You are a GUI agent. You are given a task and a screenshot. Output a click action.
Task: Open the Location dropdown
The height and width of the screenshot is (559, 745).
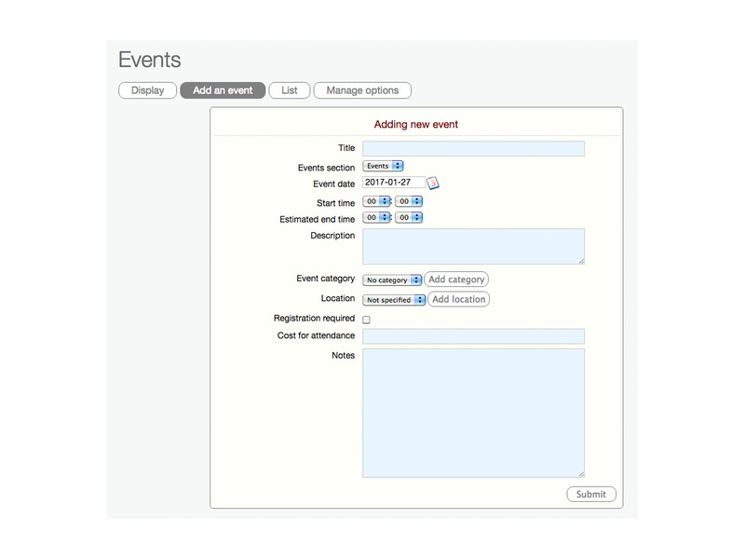[x=394, y=300]
